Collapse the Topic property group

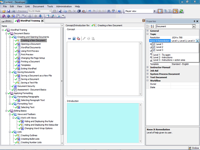tap(147, 34)
